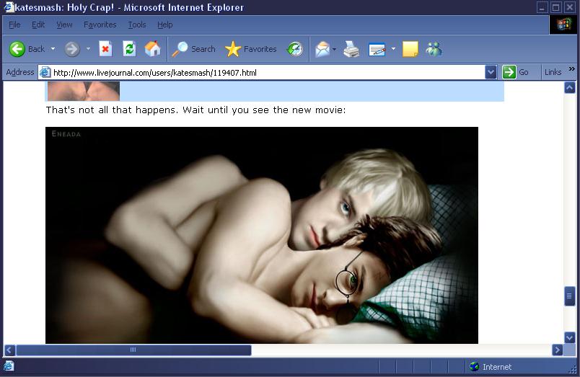Expand the Links chevron overflow

(x=572, y=69)
